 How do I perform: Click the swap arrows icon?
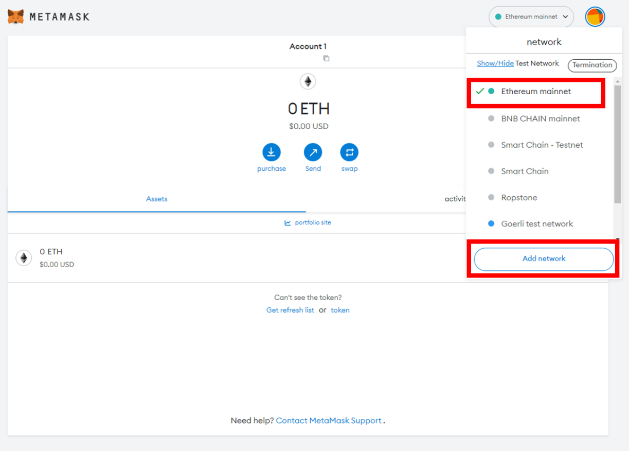click(x=349, y=152)
